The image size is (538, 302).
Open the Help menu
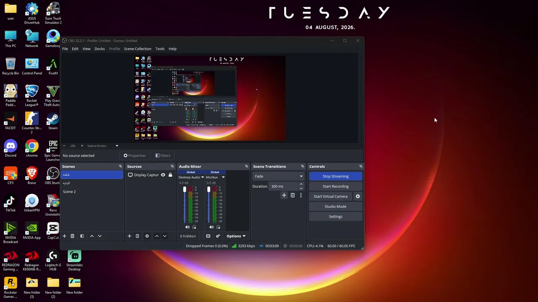tap(172, 49)
